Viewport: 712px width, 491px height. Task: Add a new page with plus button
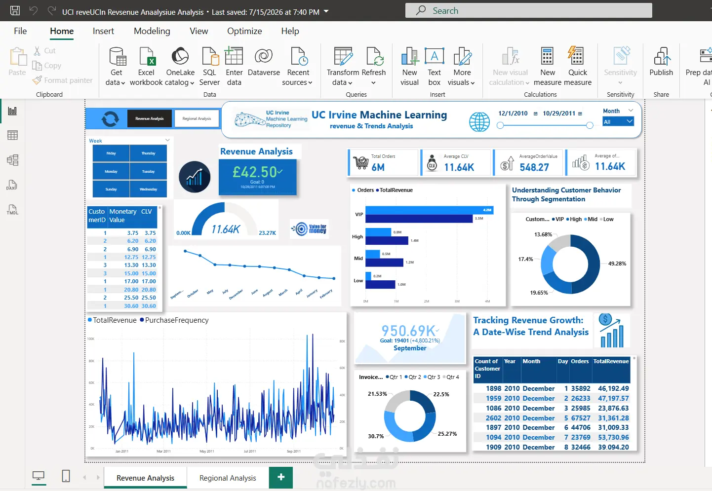coord(281,477)
